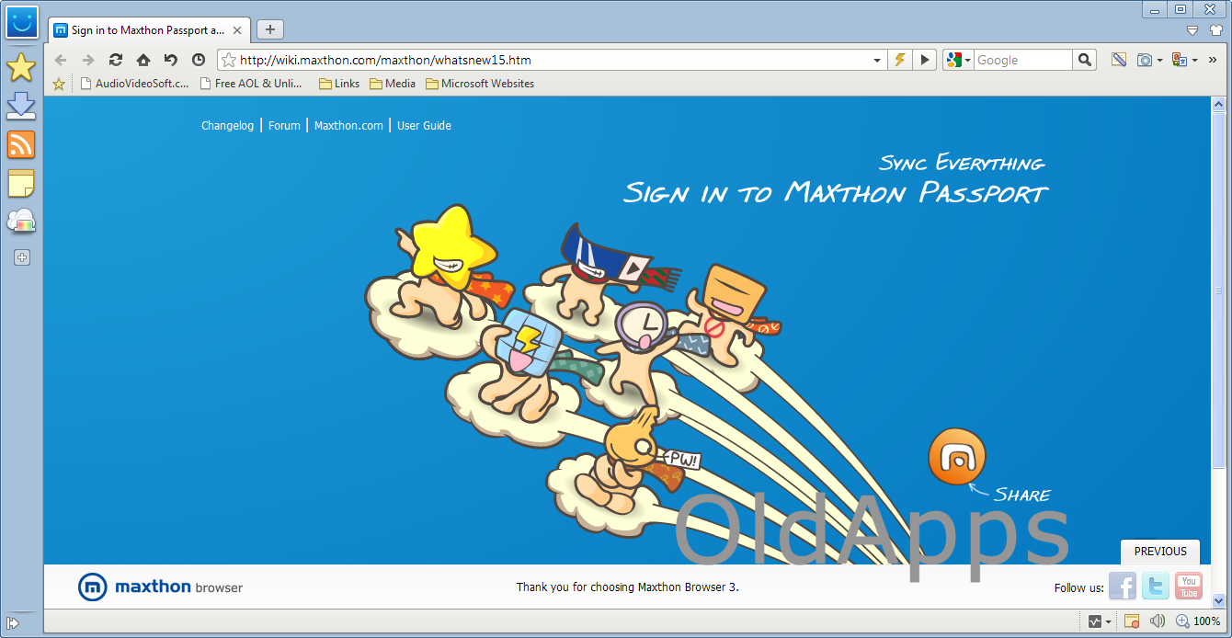Go back with the back arrow

click(61, 60)
